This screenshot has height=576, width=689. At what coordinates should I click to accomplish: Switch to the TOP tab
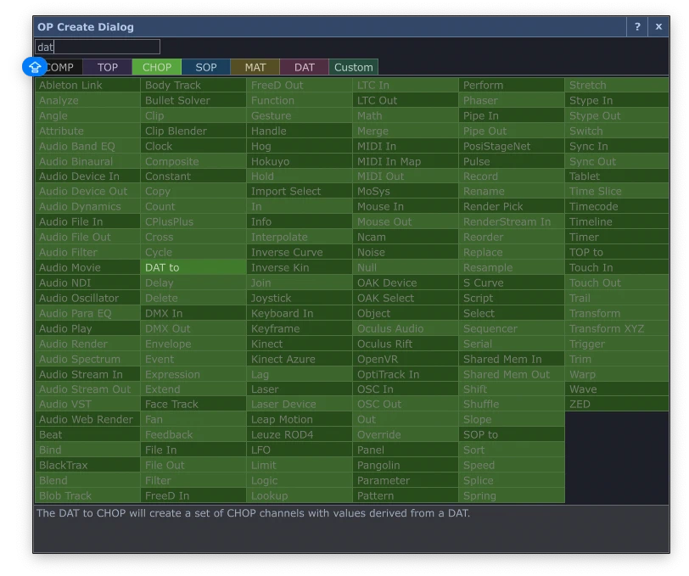click(107, 67)
